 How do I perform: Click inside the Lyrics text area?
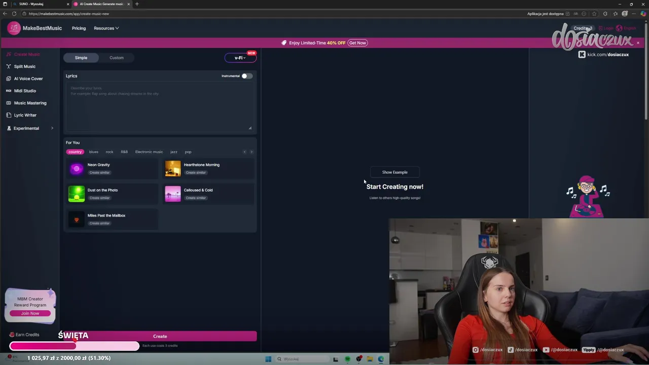point(160,108)
